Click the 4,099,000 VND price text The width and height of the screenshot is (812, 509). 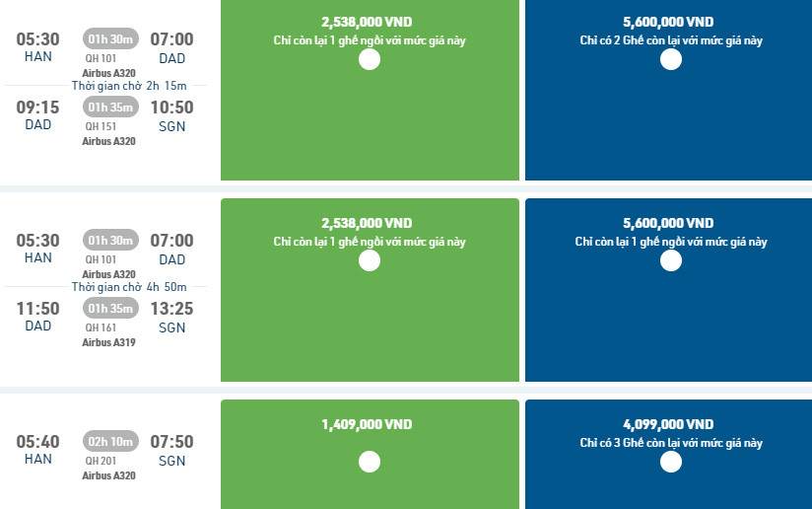[x=668, y=424]
